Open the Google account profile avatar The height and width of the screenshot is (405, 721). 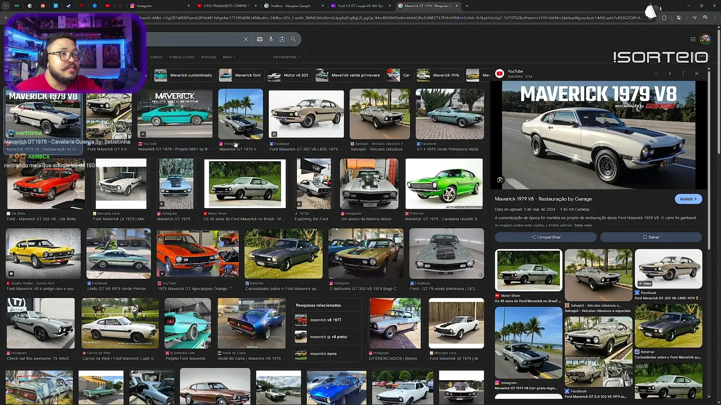(x=705, y=39)
